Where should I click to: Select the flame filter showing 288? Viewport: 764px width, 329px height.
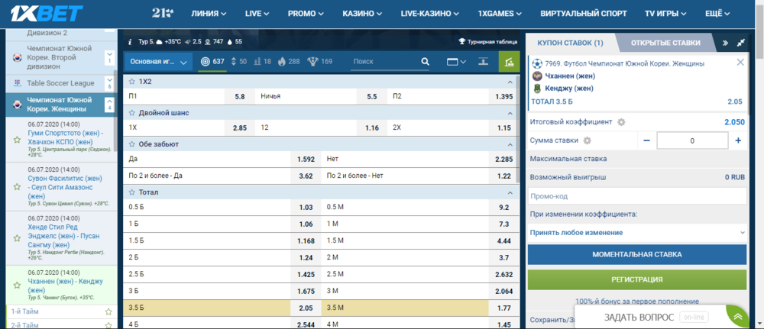pyautogui.click(x=289, y=62)
